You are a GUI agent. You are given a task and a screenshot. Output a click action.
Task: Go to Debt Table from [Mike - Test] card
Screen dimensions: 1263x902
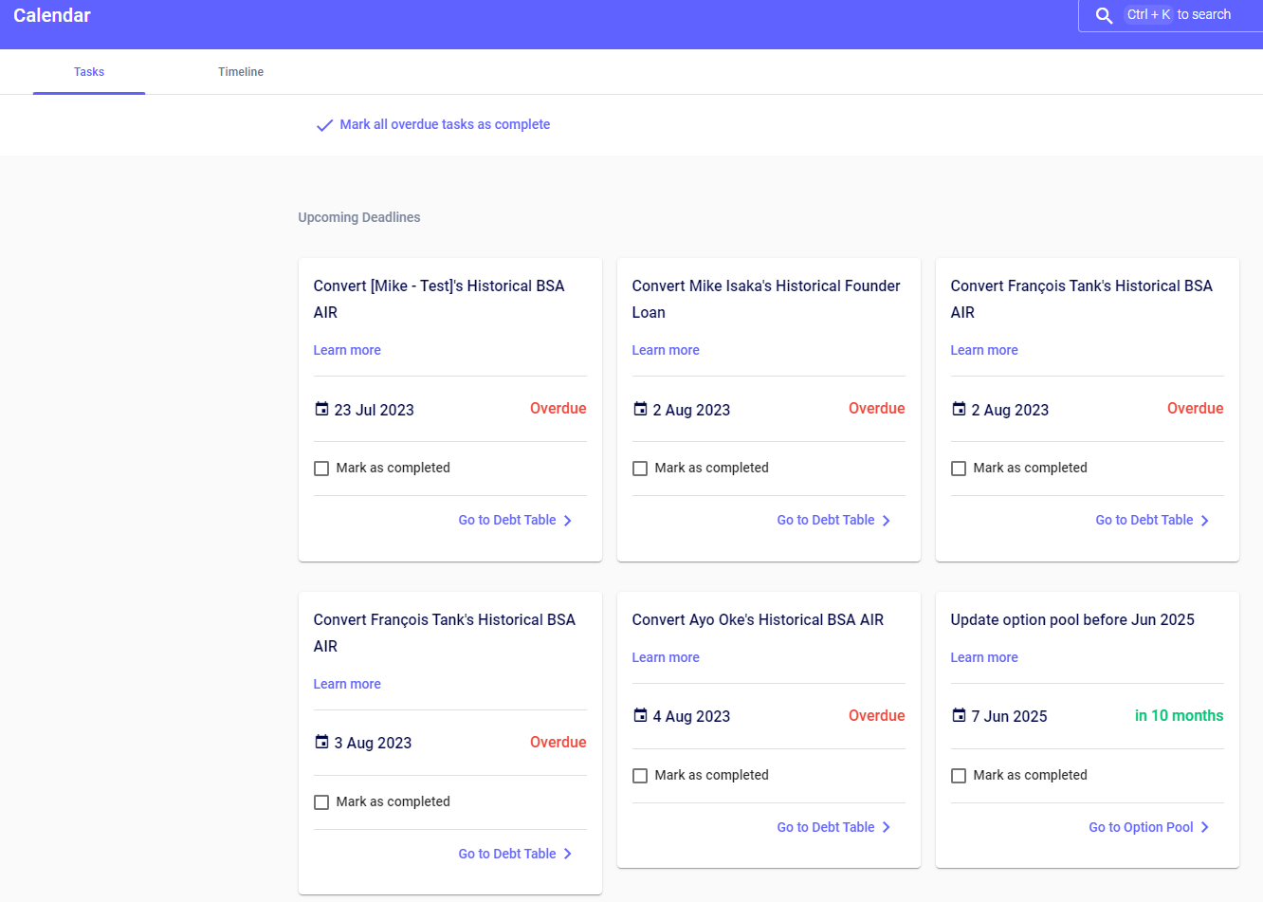tap(507, 520)
